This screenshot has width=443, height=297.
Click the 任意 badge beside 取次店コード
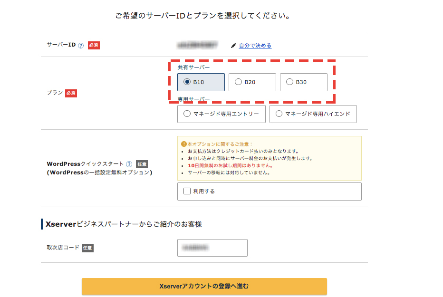point(87,248)
